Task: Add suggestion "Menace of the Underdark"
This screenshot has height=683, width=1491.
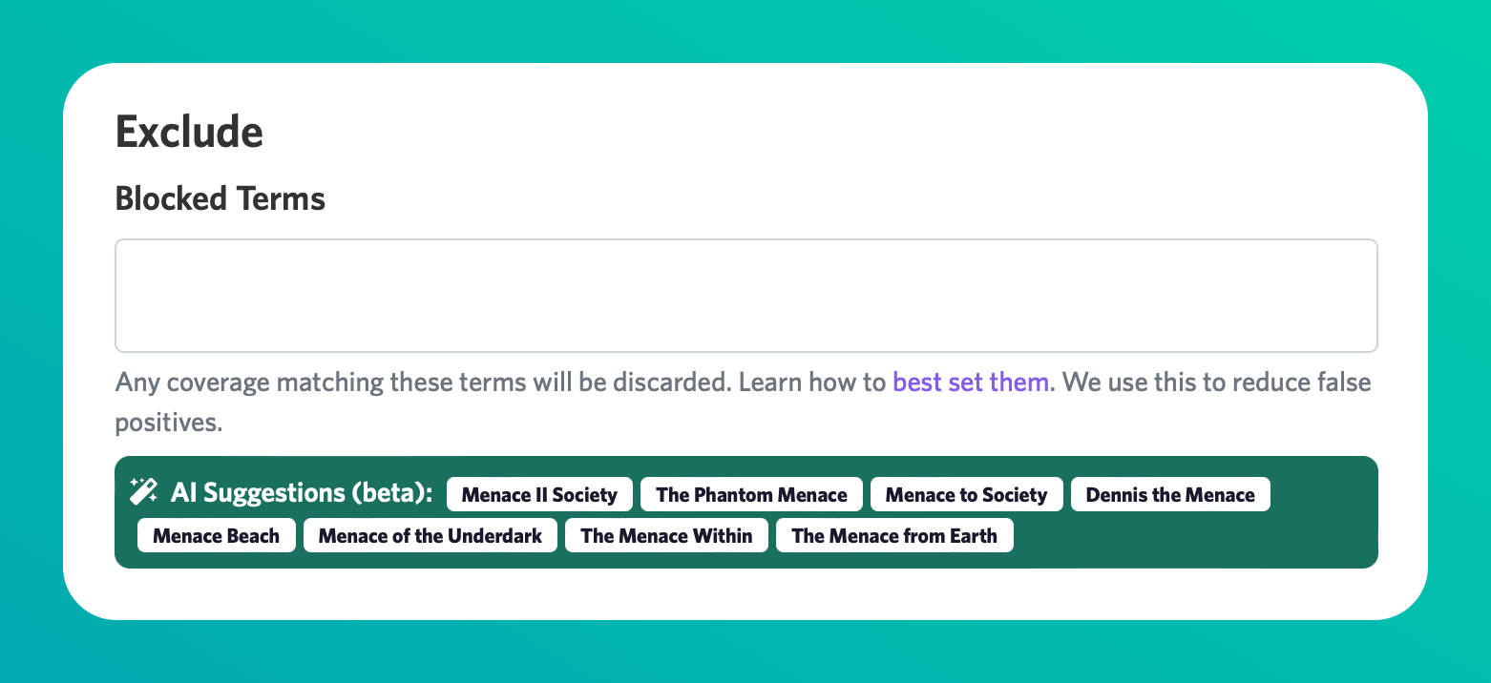Action: point(430,535)
